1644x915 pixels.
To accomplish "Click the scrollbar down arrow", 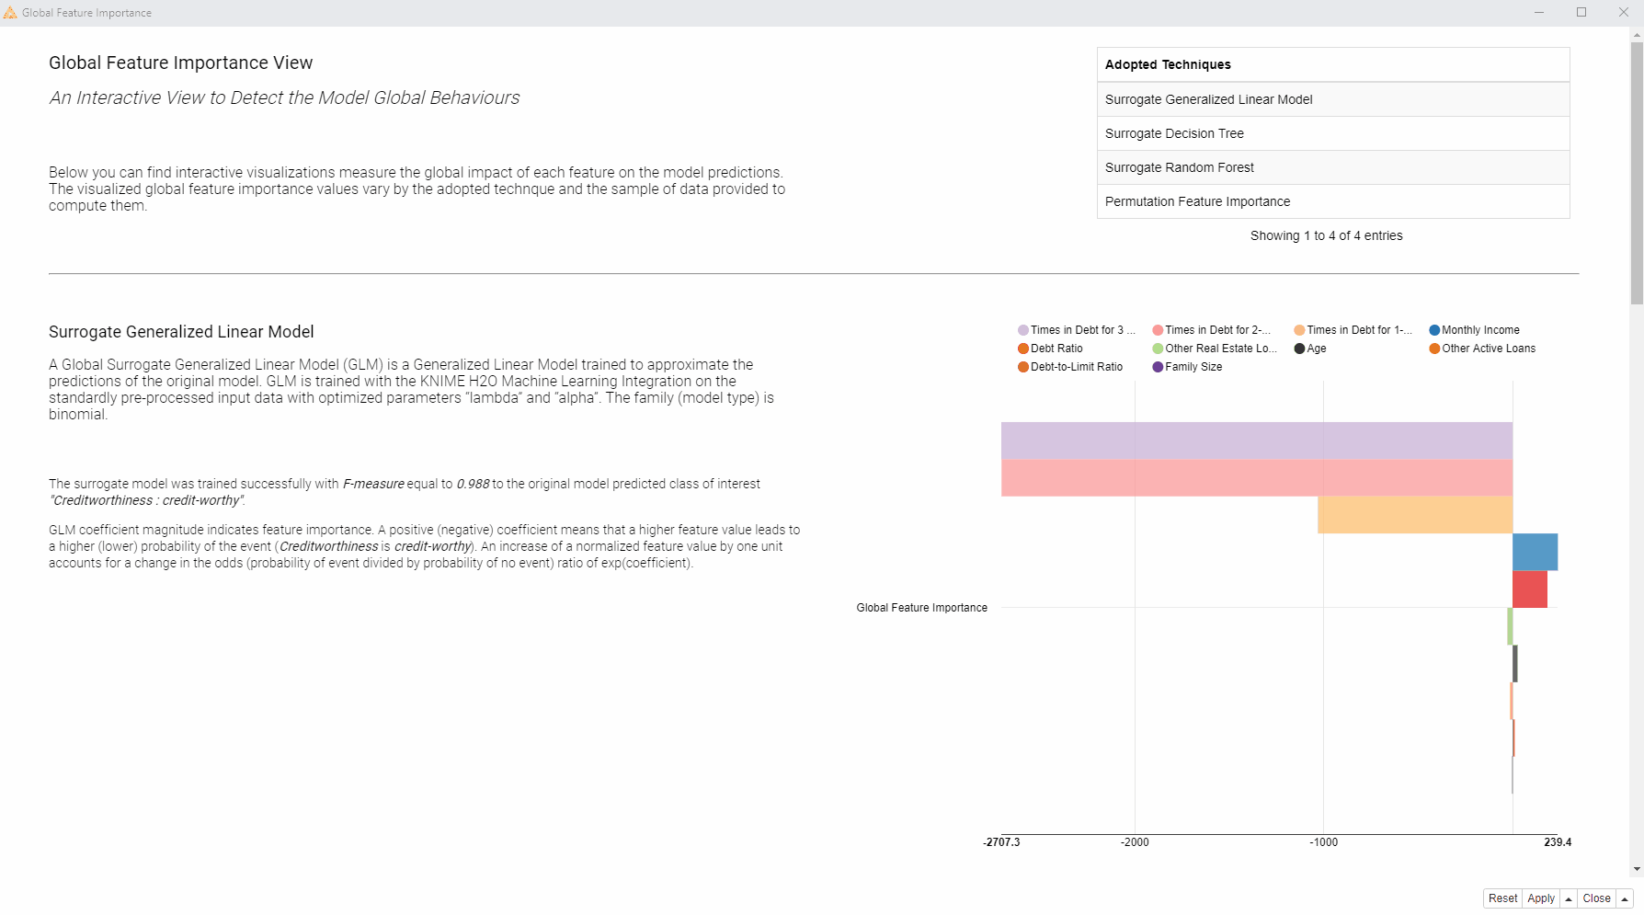I will 1637,868.
